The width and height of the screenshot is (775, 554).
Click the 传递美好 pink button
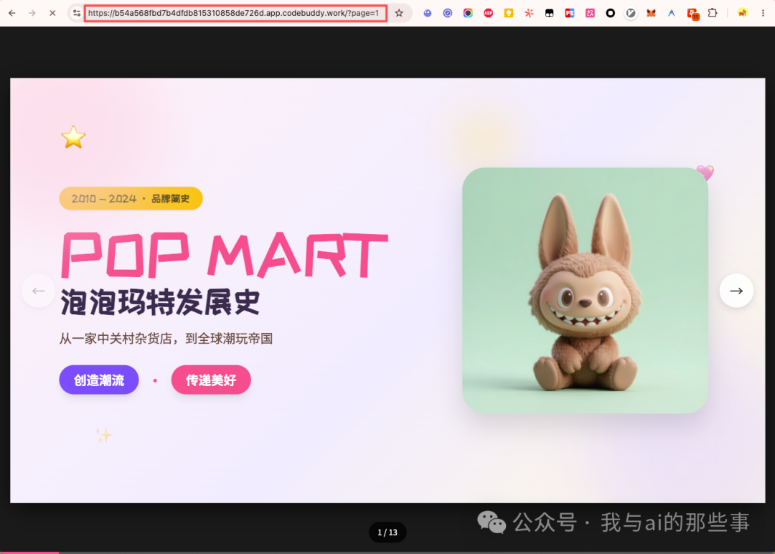(x=211, y=380)
